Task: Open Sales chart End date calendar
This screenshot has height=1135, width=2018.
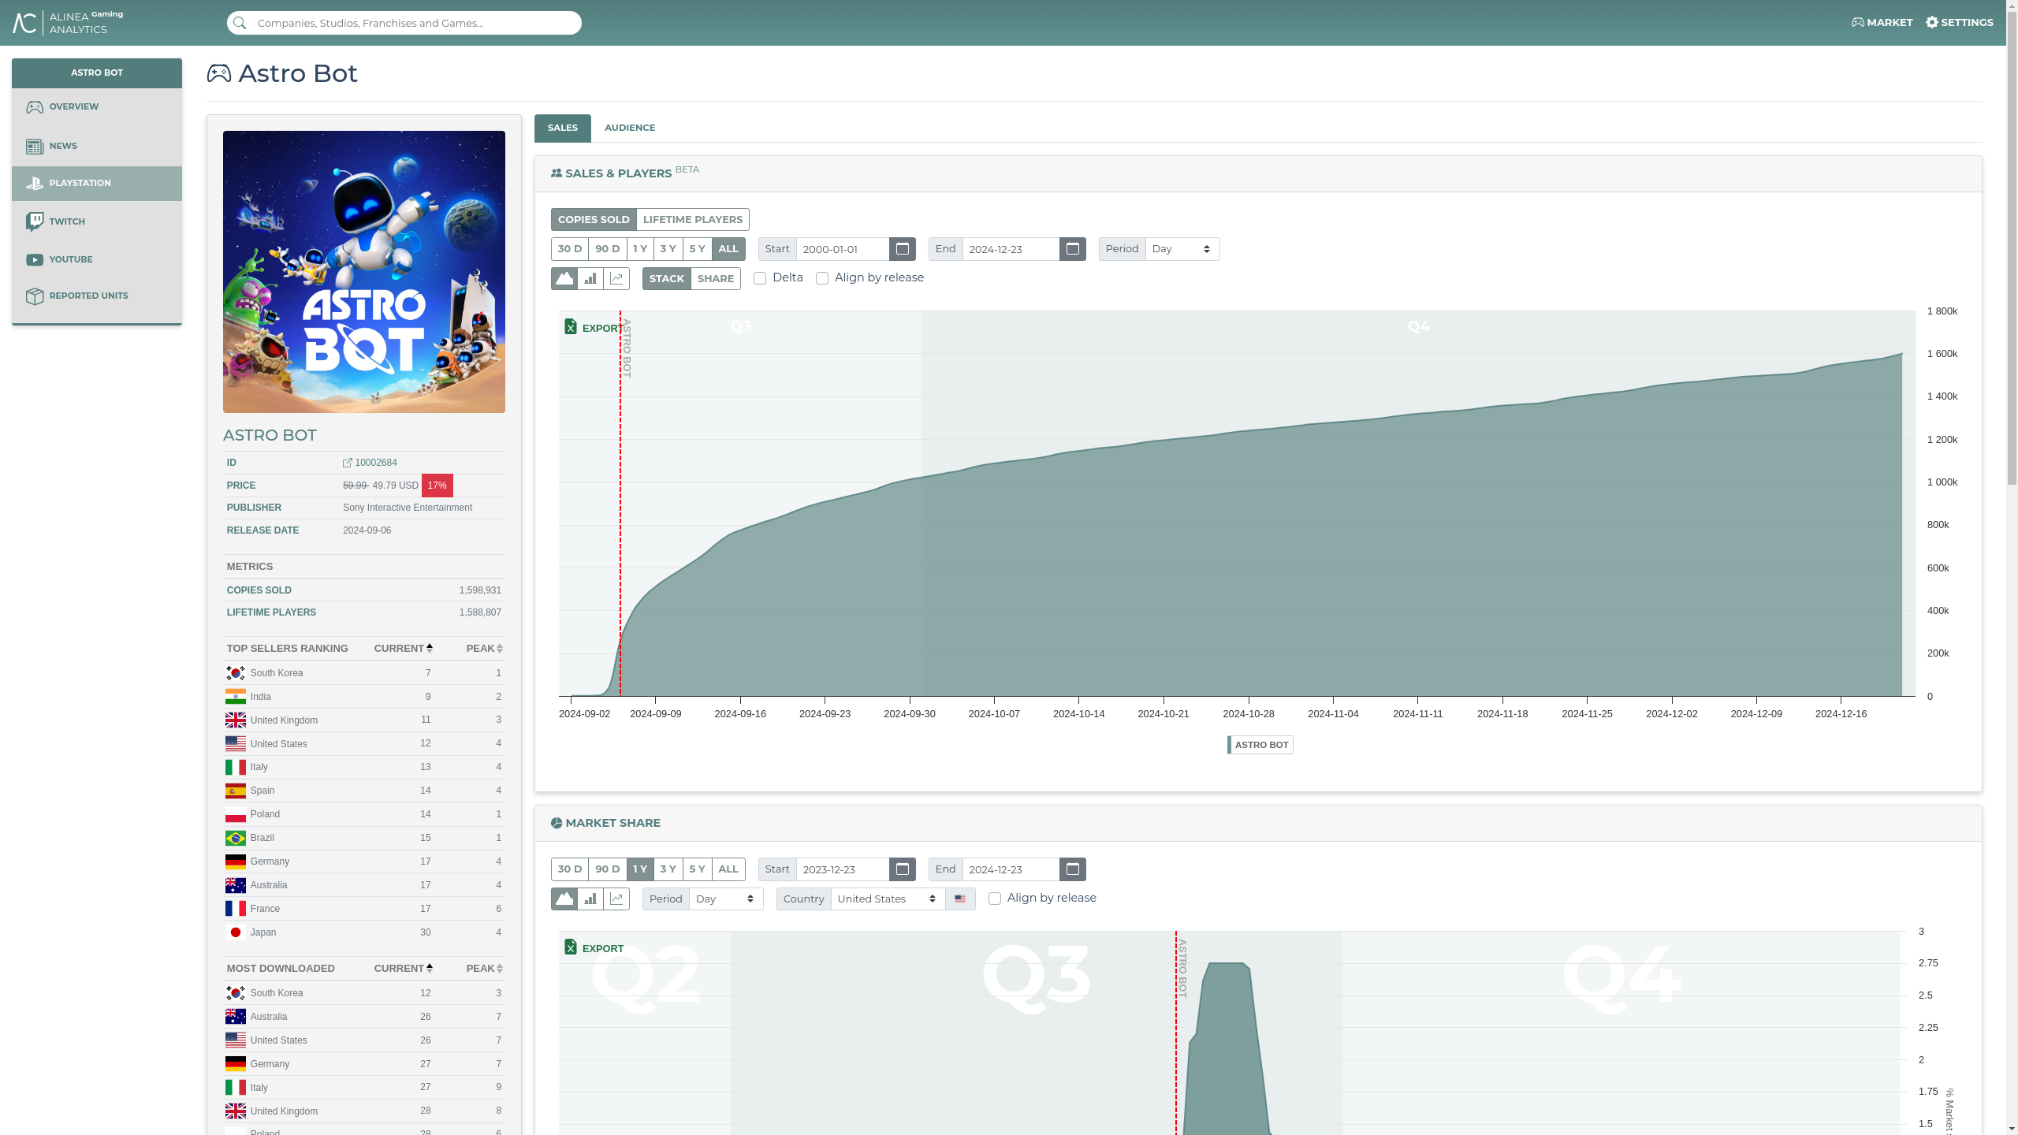Action: click(1073, 249)
